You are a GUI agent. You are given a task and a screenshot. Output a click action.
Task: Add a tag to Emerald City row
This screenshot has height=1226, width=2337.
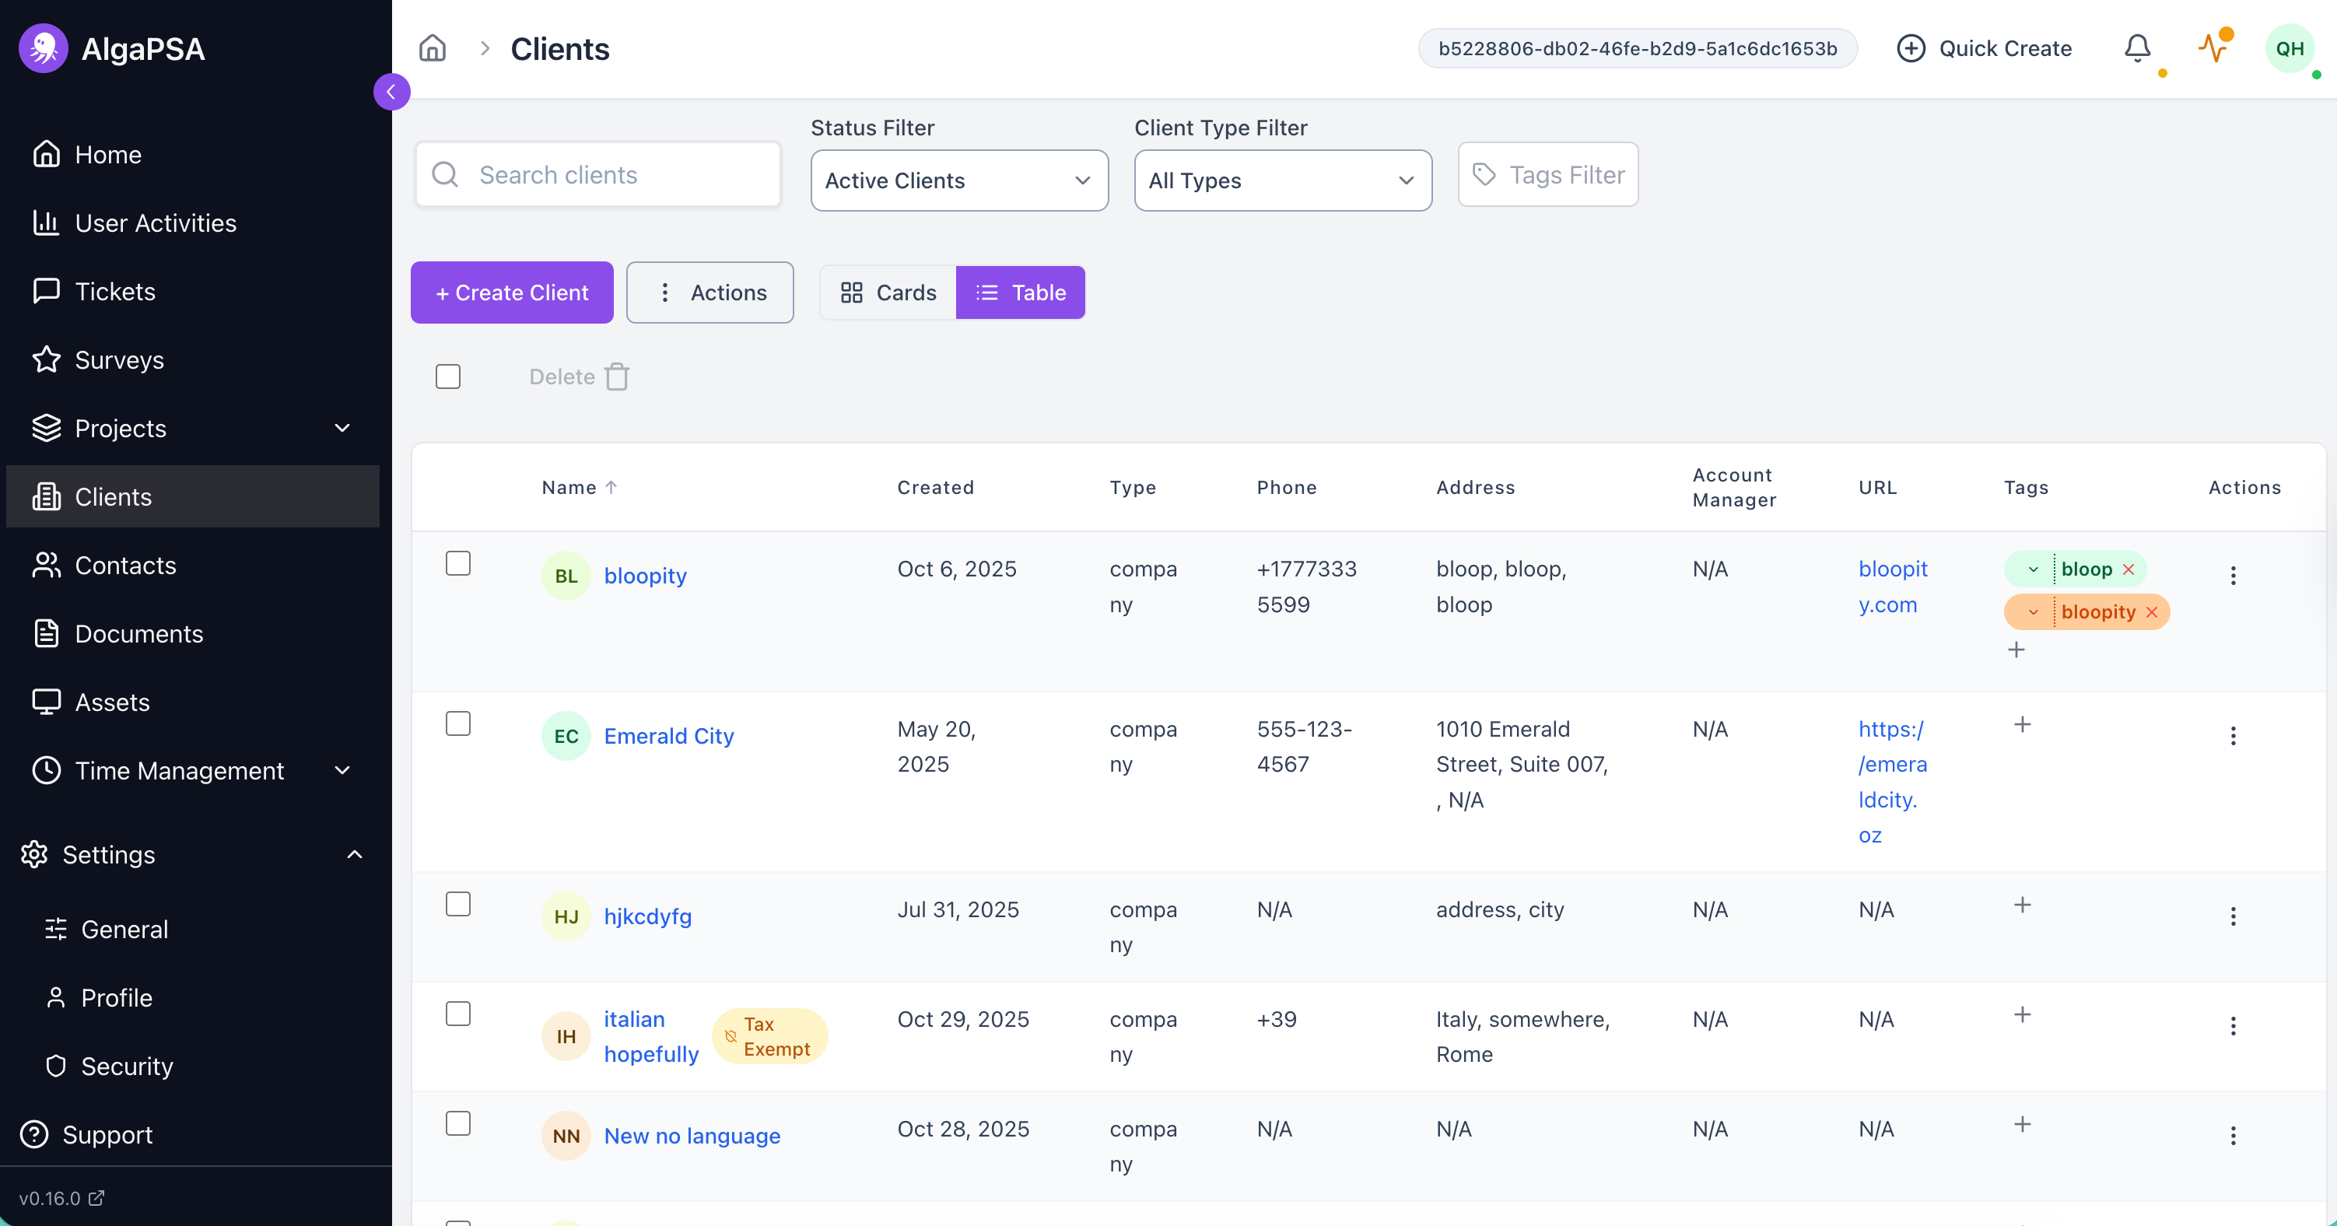click(x=2022, y=724)
